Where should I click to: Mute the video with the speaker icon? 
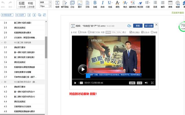pos(146,83)
